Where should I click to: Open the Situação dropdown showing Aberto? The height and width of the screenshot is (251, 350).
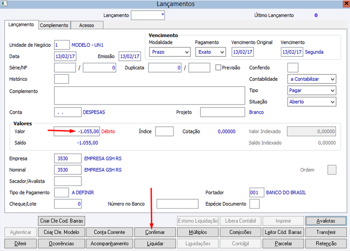click(x=311, y=102)
